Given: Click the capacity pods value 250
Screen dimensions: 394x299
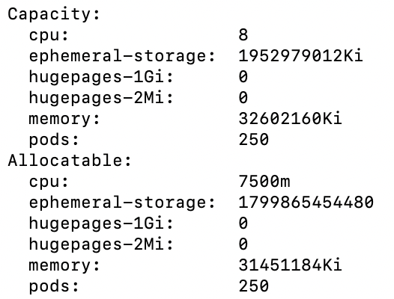Looking at the screenshot, I should pos(253,140).
